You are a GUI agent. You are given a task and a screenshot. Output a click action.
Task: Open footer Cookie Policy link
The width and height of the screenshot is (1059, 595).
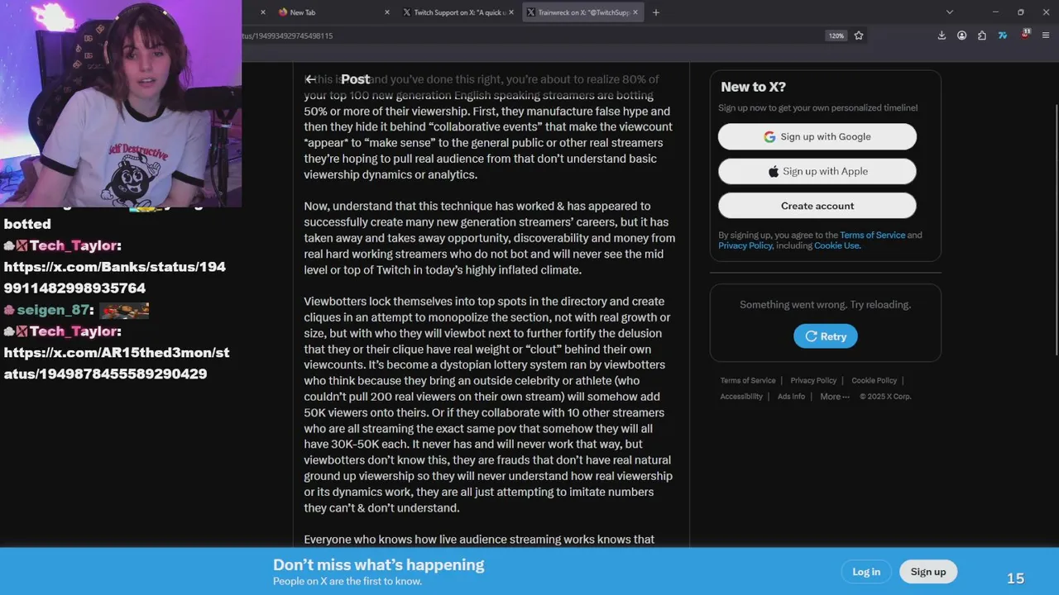click(874, 381)
